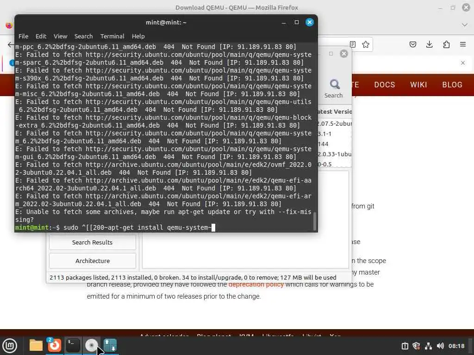Minimize the terminal window
This screenshot has width=474, height=355.
click(x=284, y=22)
